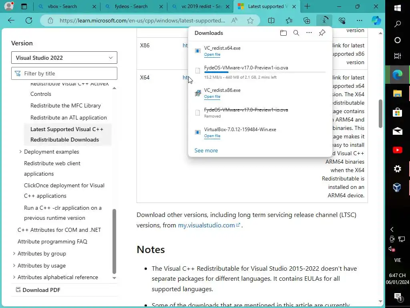This screenshot has height=308, width=410.
Task: Toggle Downloads toolbar button
Action: click(324, 20)
